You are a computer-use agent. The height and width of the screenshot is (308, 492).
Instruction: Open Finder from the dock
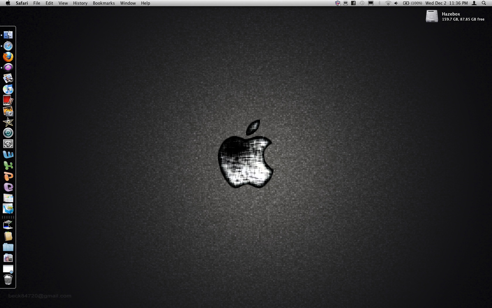tap(8, 35)
